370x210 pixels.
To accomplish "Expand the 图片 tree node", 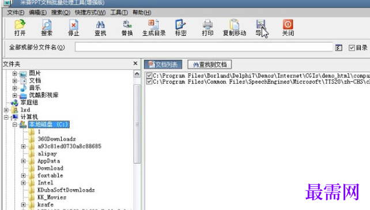I will [14, 74].
